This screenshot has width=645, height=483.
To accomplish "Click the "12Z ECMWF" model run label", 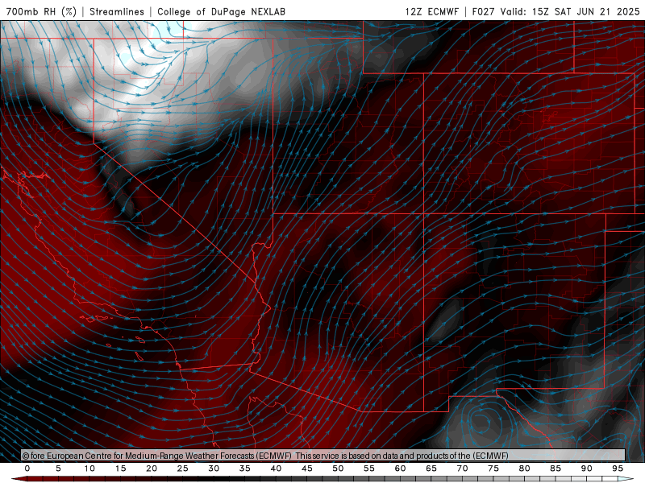I will (431, 11).
